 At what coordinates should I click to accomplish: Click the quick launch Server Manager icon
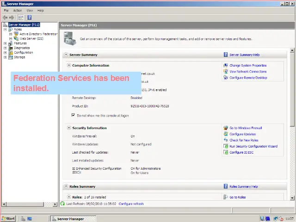point(23,219)
